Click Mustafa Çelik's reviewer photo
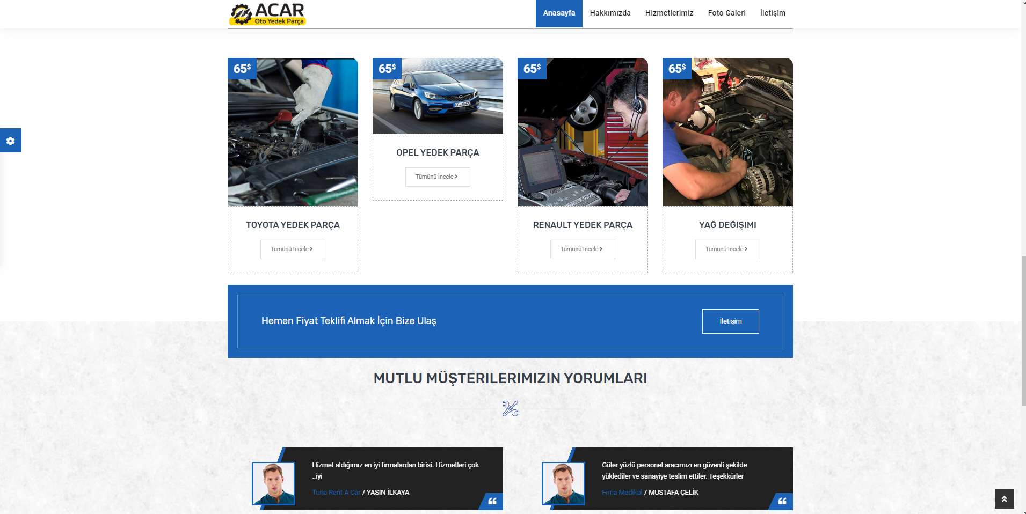This screenshot has width=1026, height=514. click(x=563, y=483)
